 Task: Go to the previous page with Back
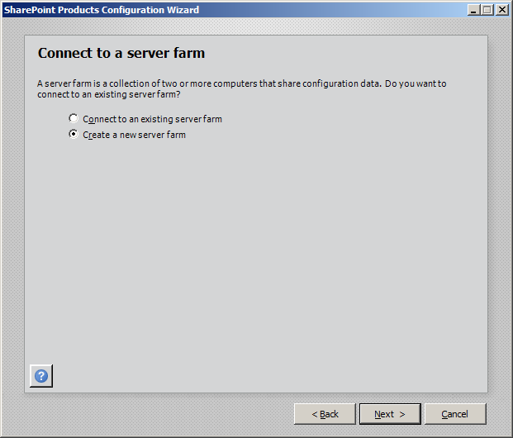[x=325, y=414]
